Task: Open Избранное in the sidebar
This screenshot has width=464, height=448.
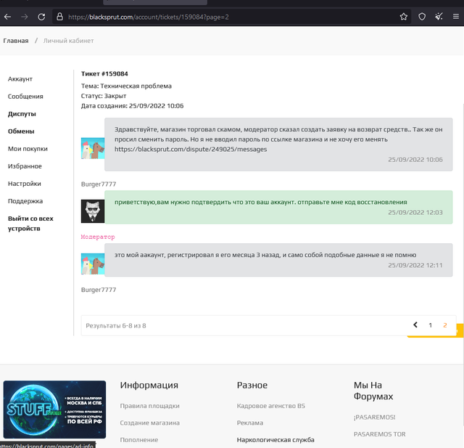Action: coord(25,166)
